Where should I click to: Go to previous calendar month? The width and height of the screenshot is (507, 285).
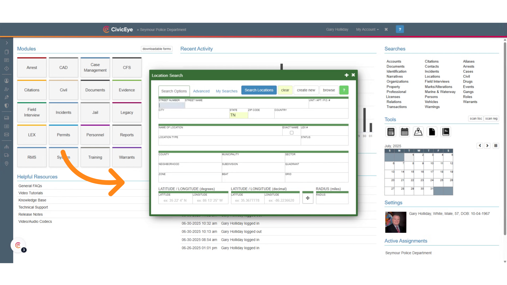[x=480, y=146]
